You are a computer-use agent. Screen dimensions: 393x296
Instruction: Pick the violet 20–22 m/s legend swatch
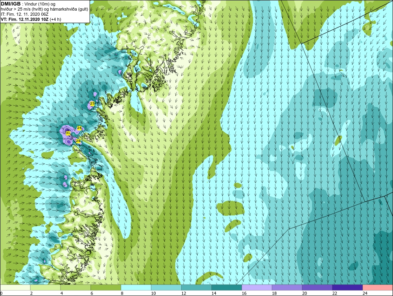317,287
